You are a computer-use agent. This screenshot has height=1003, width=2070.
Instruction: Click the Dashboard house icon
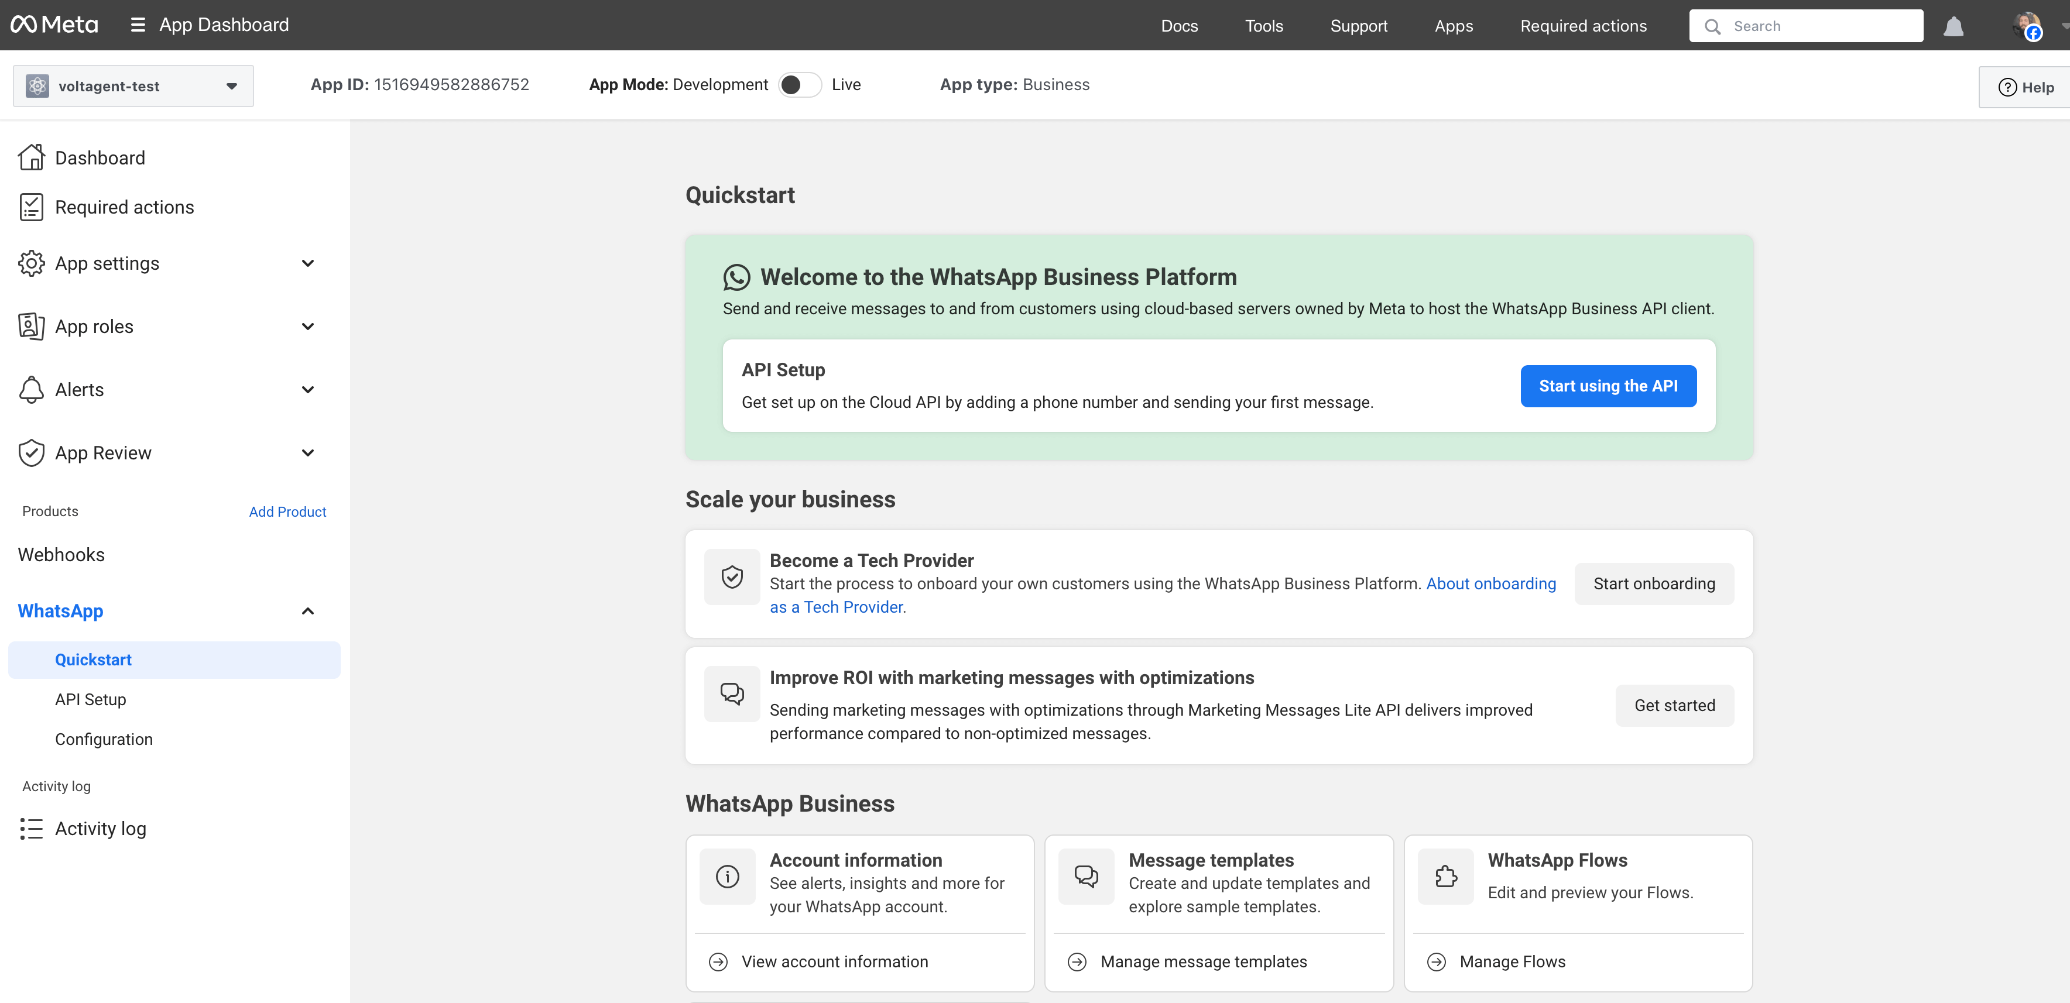pos(32,157)
